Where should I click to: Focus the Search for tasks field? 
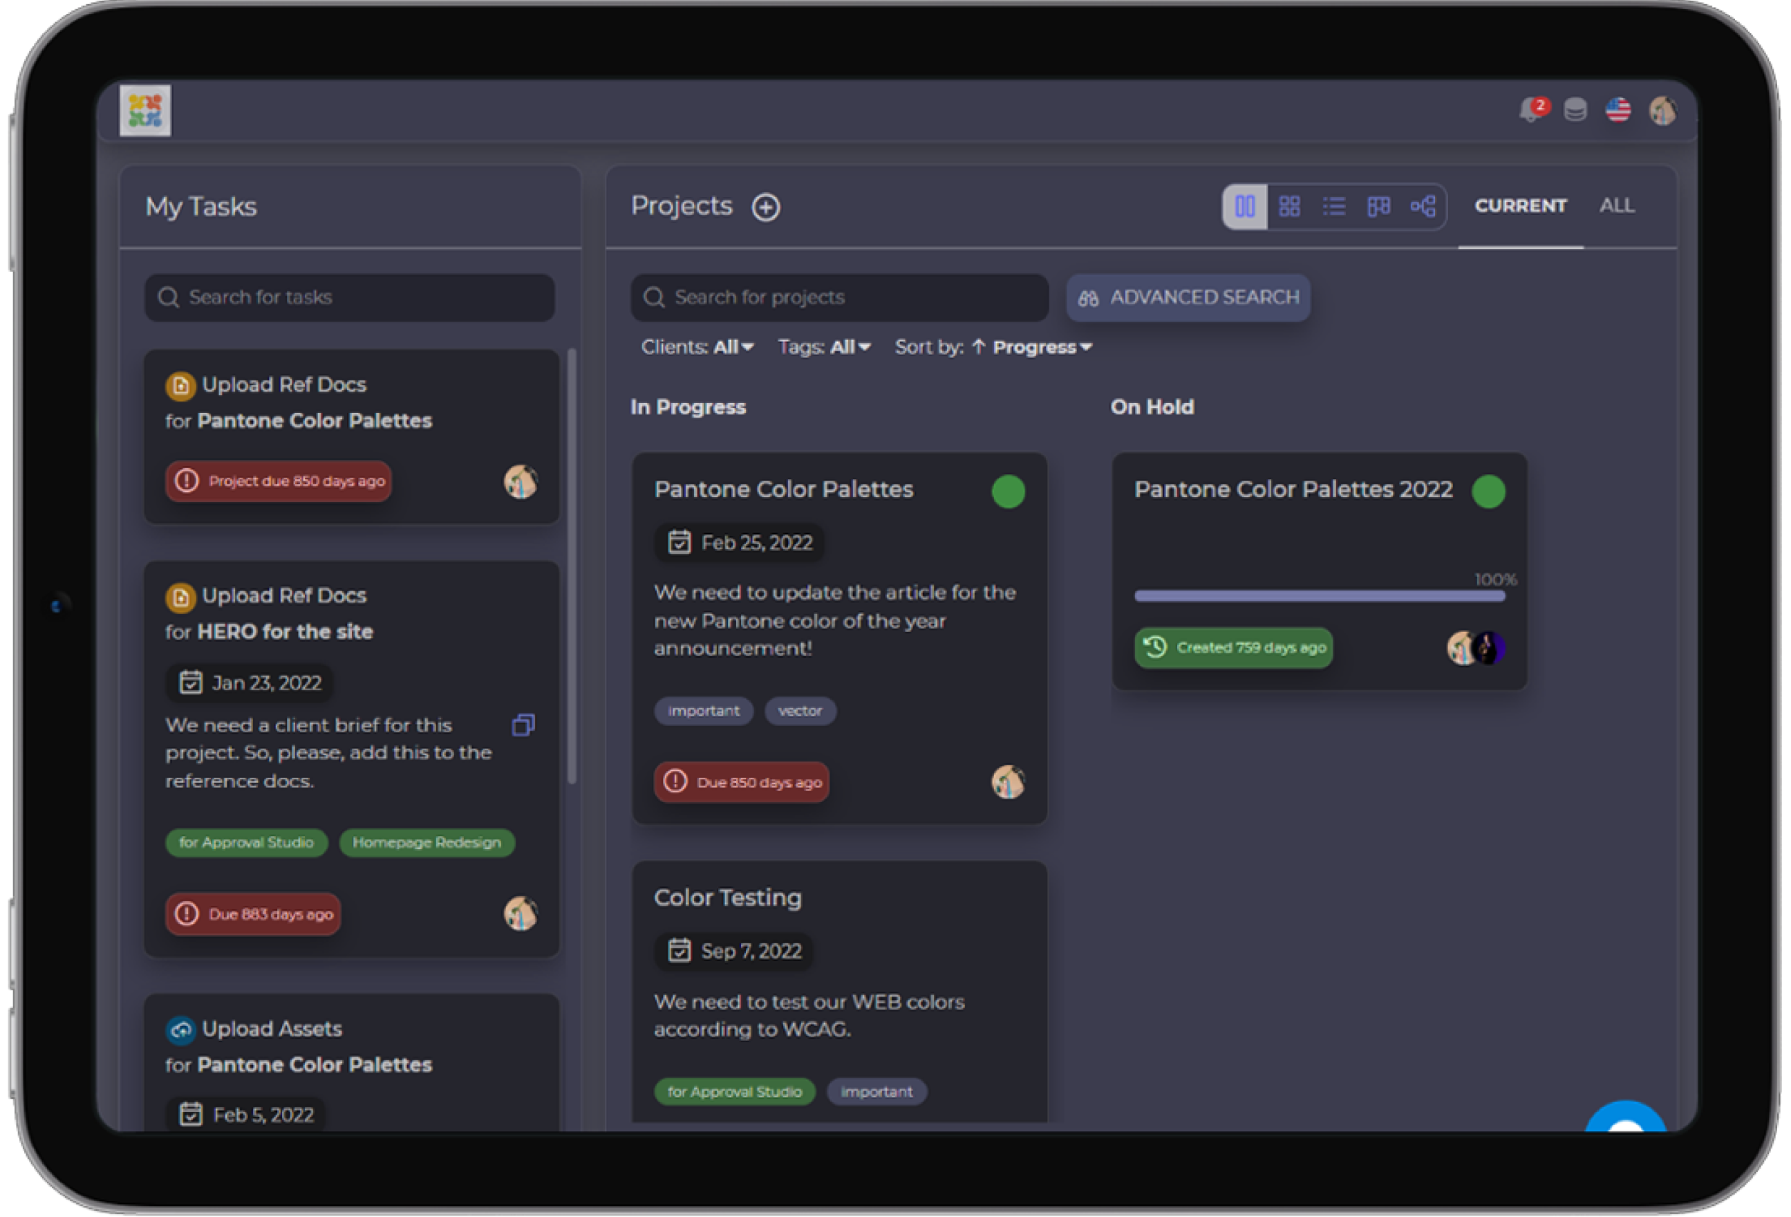[350, 297]
